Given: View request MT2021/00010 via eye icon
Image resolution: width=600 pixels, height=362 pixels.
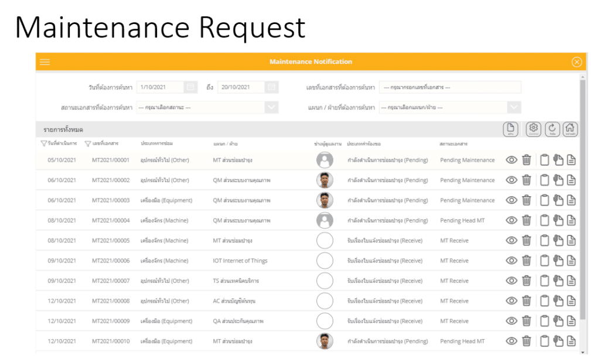Looking at the screenshot, I should (x=511, y=341).
